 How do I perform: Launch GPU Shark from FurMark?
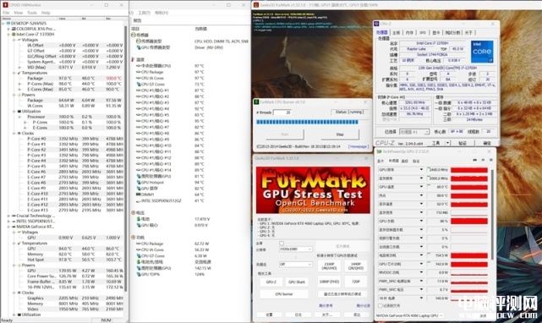pos(297,282)
